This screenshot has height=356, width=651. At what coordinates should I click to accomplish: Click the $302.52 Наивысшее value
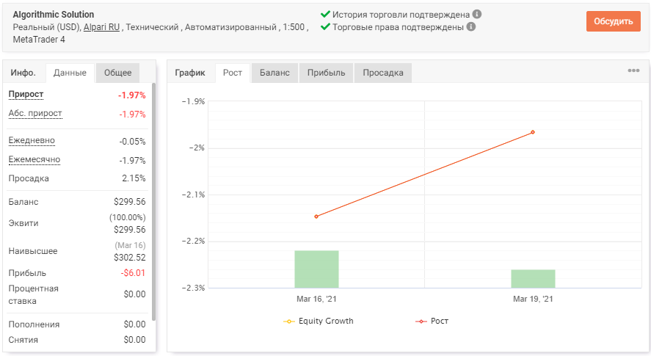pyautogui.click(x=129, y=258)
